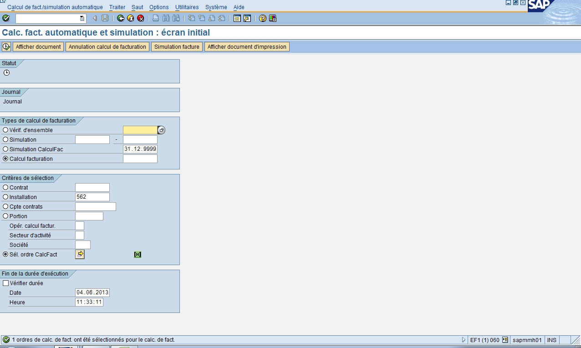
Task: Select the Sél. ordre CalcFact radio button
Action: pyautogui.click(x=5, y=254)
